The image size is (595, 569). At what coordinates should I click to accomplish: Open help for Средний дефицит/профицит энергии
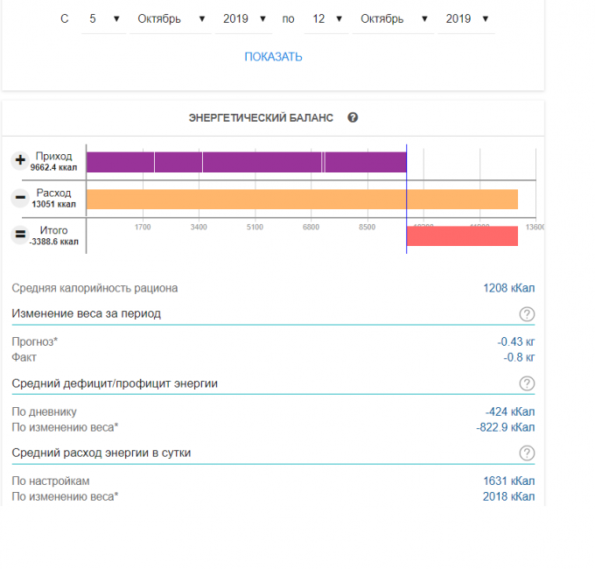526,383
